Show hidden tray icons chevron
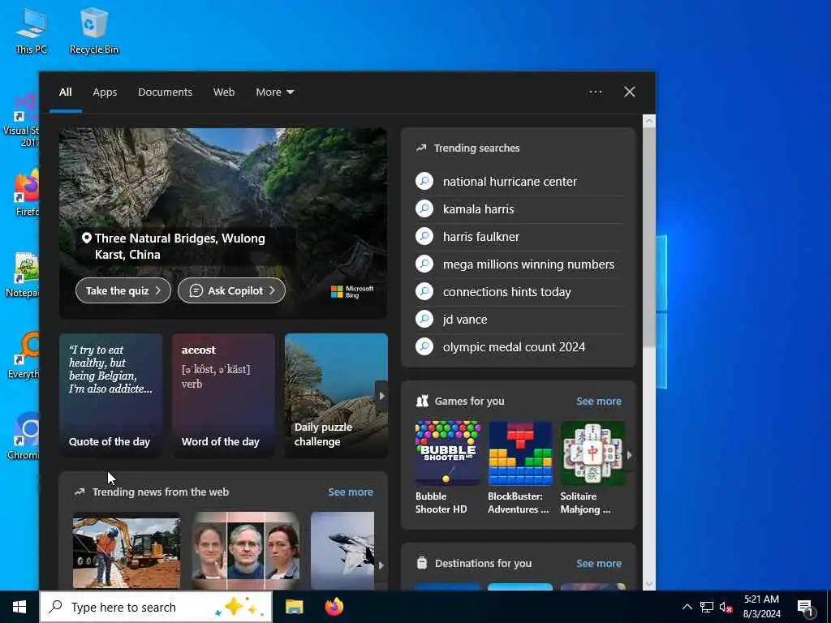Screen dimensions: 831x623 687,607
